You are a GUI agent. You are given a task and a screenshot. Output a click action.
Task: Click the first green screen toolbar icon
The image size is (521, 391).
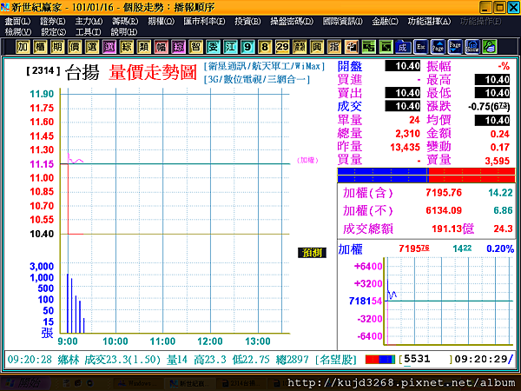tap(368, 47)
